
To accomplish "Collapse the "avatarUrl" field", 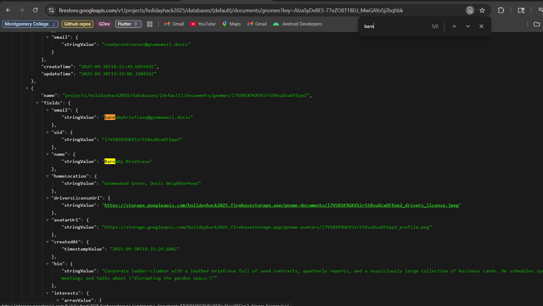I will point(47,220).
